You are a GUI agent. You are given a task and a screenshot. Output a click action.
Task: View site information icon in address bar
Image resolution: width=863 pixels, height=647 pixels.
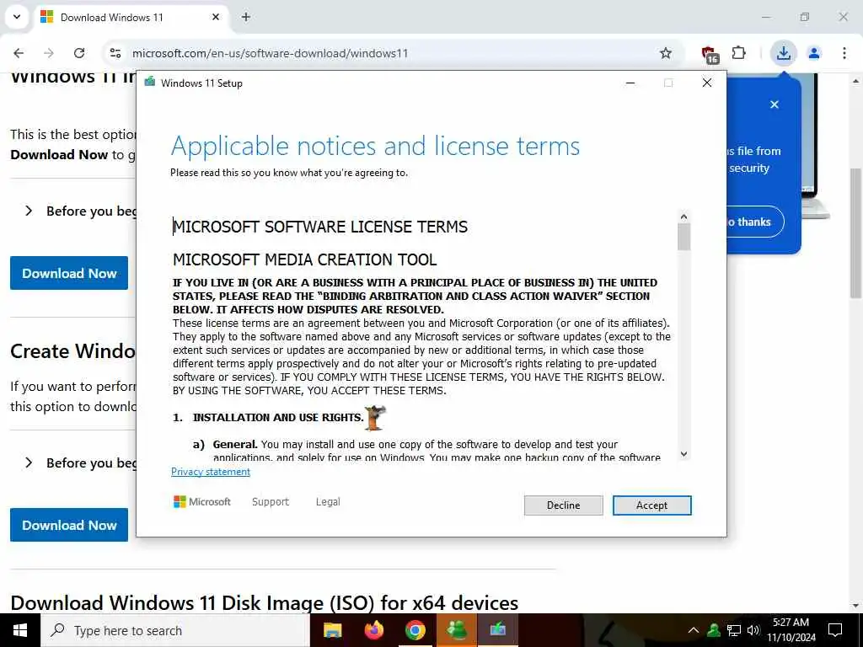coord(115,53)
